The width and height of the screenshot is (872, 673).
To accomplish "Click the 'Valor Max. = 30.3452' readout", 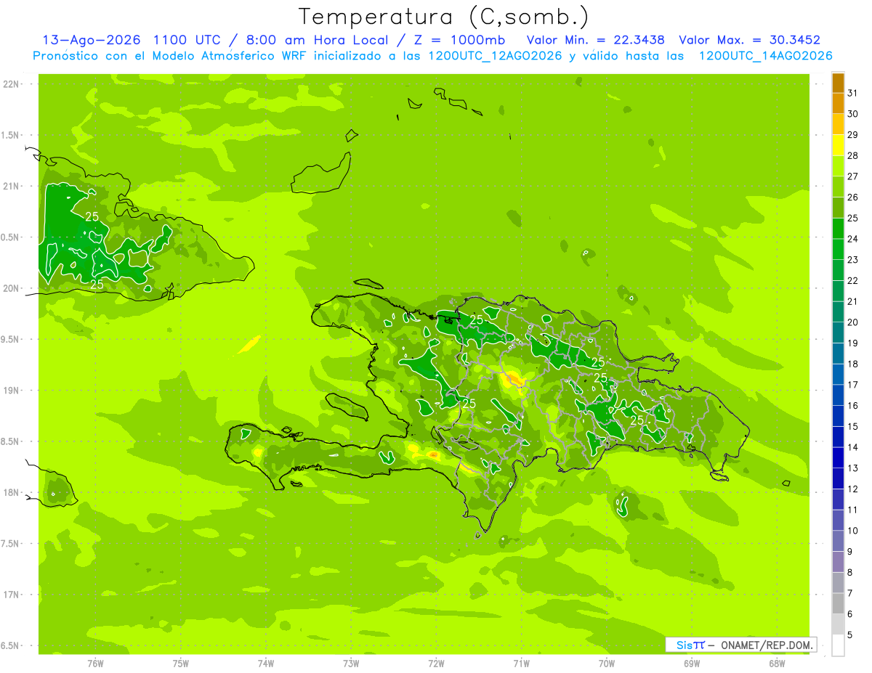I will pos(750,40).
